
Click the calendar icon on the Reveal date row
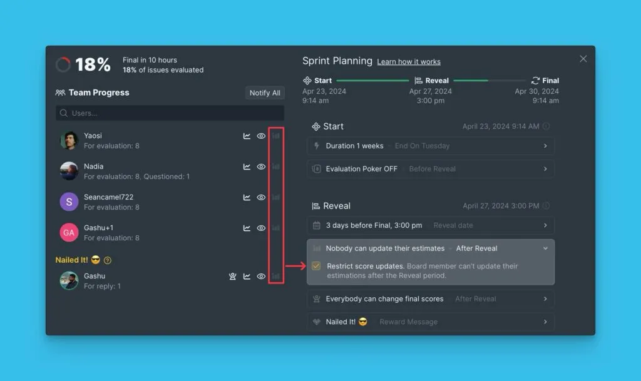coord(316,225)
